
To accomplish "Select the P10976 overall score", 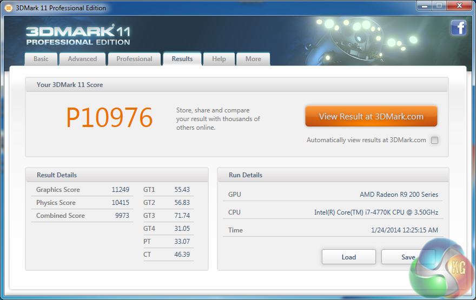I will click(109, 118).
